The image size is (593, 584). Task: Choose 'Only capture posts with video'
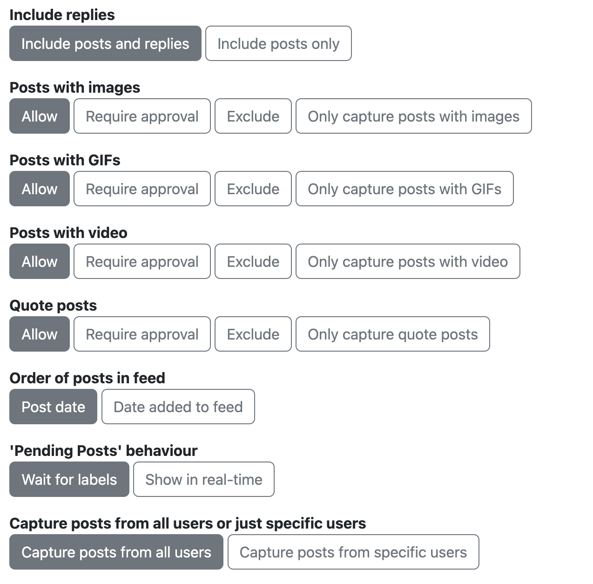tap(408, 261)
